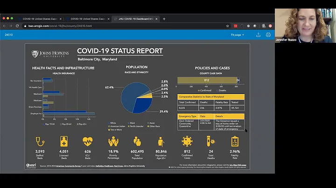Reload the page with refresh icon
This screenshot has height=188, width=336.
tap(17, 26)
